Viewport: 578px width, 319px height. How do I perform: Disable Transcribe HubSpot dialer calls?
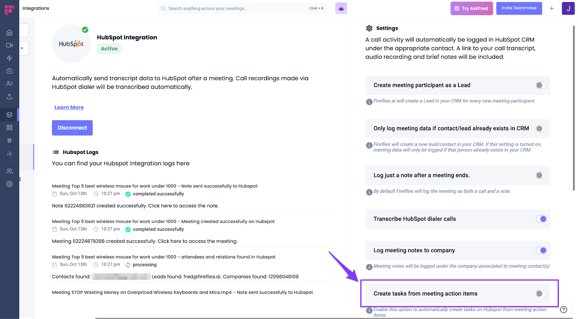[x=541, y=219]
